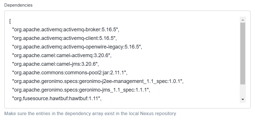Click the opening bracket of the array

pyautogui.click(x=10, y=21)
